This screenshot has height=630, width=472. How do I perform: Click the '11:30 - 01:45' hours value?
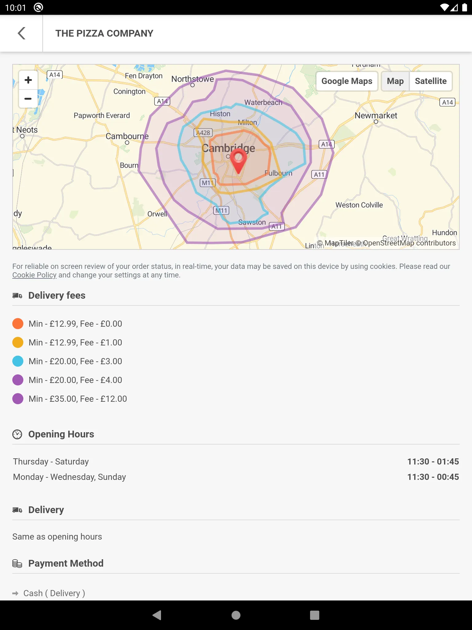coord(433,461)
